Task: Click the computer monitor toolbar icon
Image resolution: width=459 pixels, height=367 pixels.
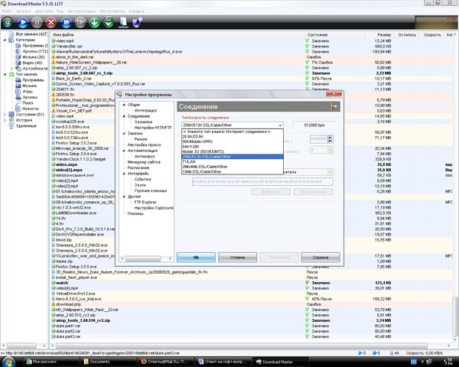Action: click(137, 22)
